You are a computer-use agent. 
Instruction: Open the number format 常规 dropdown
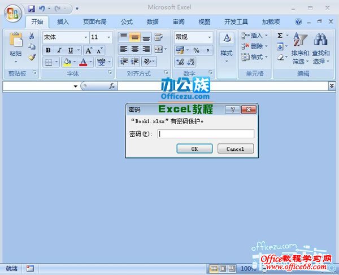coord(209,37)
